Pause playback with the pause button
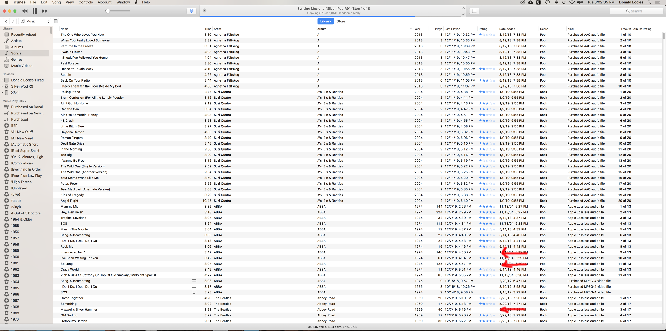Viewport: 666px width, 331px height. pyautogui.click(x=35, y=11)
